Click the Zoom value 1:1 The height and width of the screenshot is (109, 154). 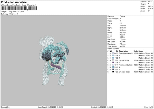(x=149, y=11)
